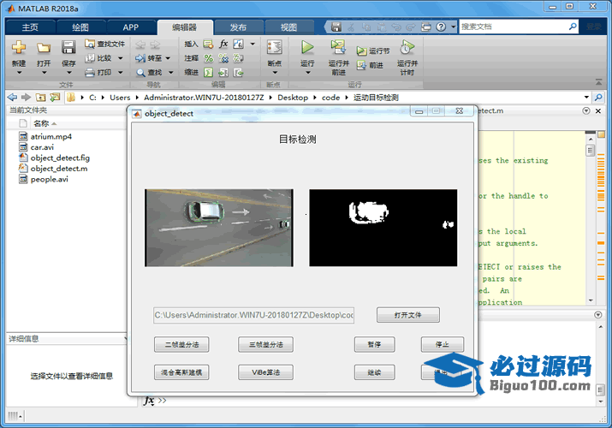The width and height of the screenshot is (612, 428).
Task: Click the back arrow in address bar
Action: pos(13,97)
